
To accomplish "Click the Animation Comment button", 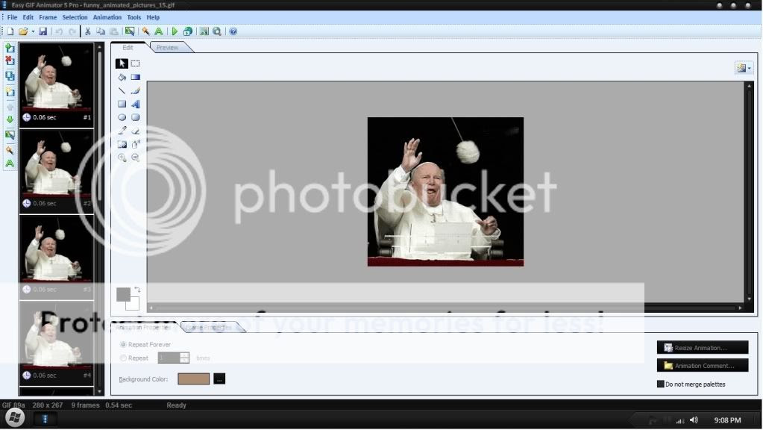I will (x=702, y=366).
